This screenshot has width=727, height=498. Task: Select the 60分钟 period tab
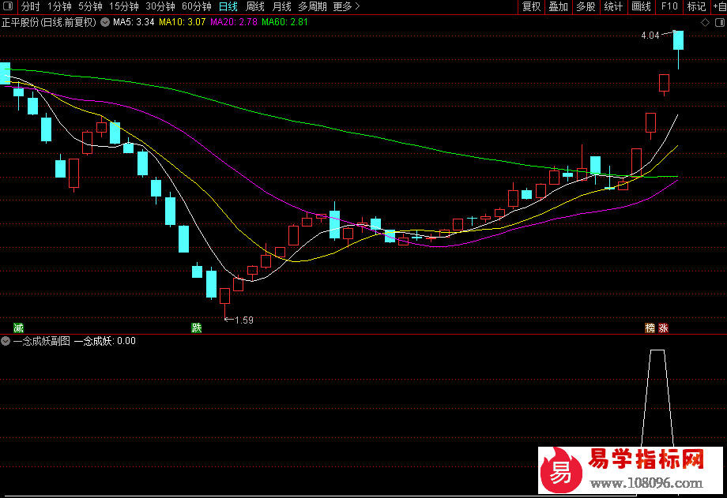(197, 6)
